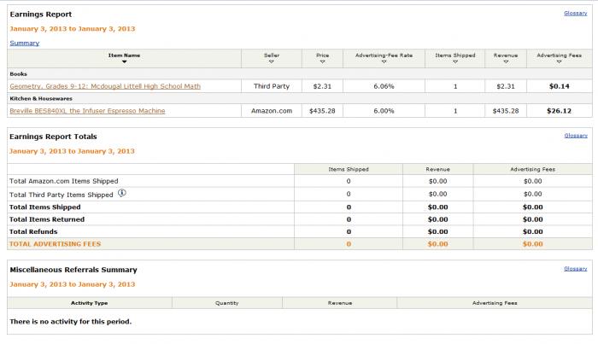
Task: Sort by Advertising Fees column arrow
Action: [560, 61]
